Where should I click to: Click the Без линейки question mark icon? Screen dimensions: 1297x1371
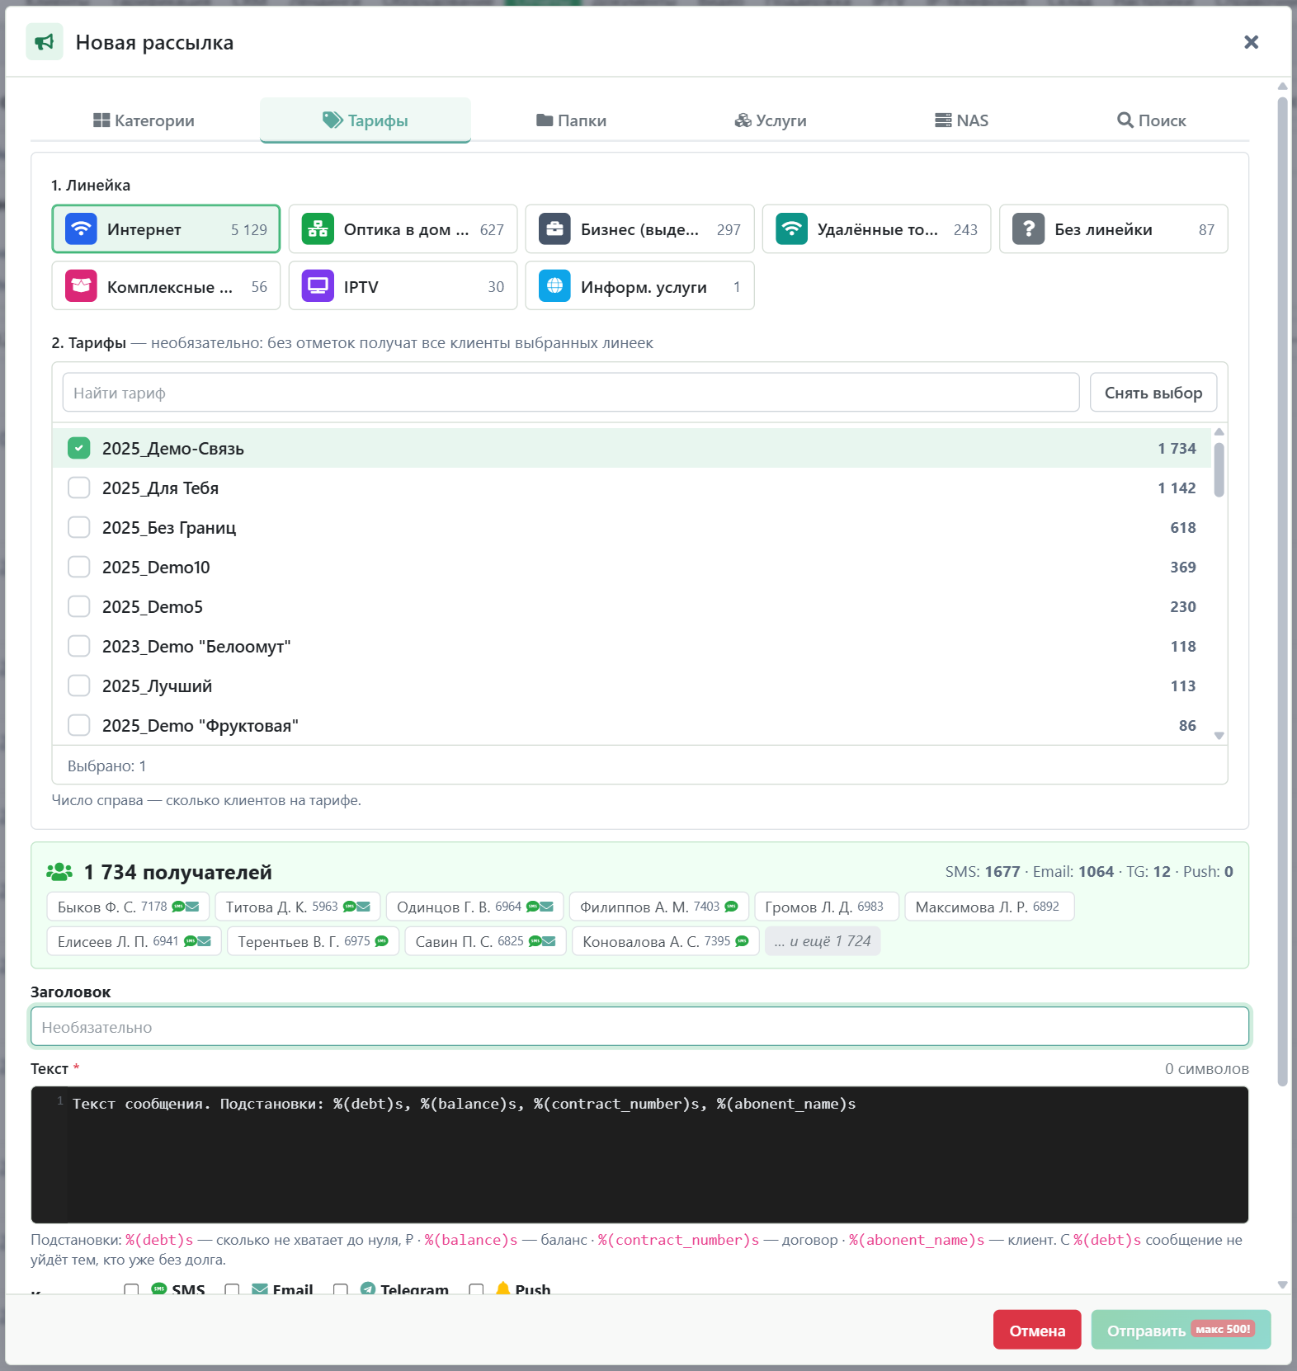coord(1028,229)
